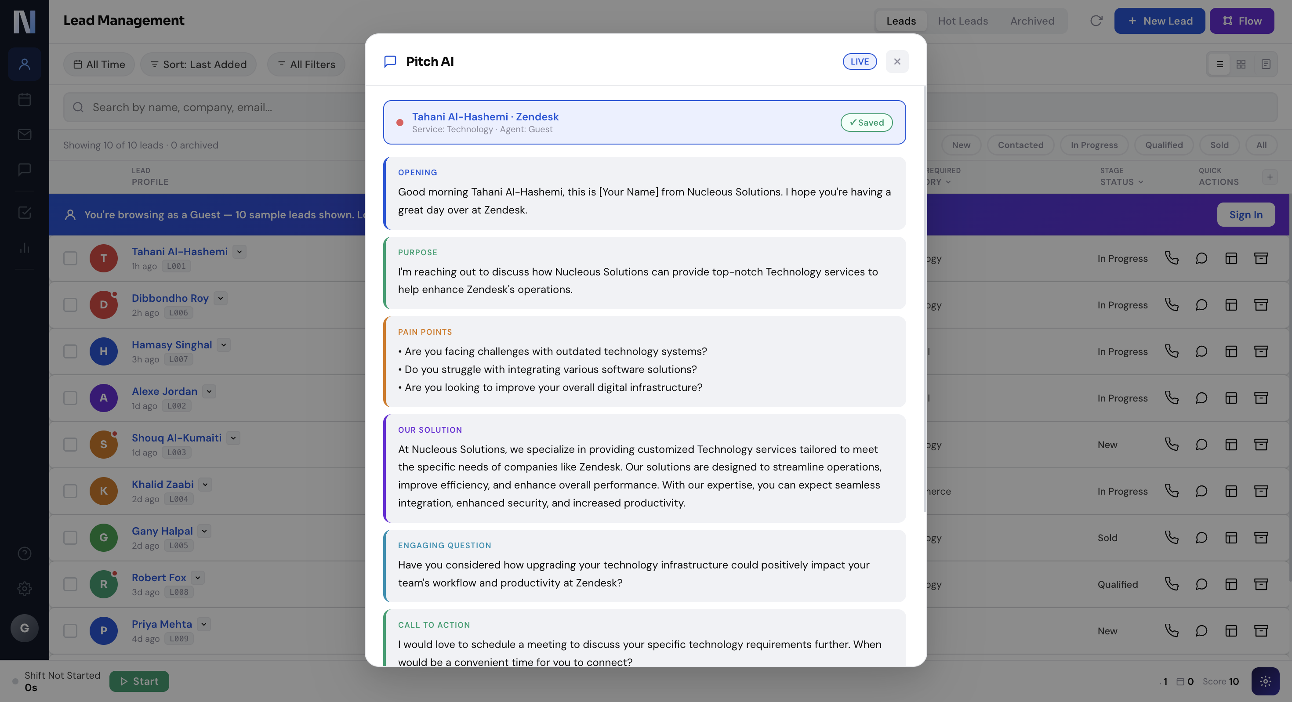
Task: Open the help icon in sidebar
Action: pyautogui.click(x=24, y=554)
